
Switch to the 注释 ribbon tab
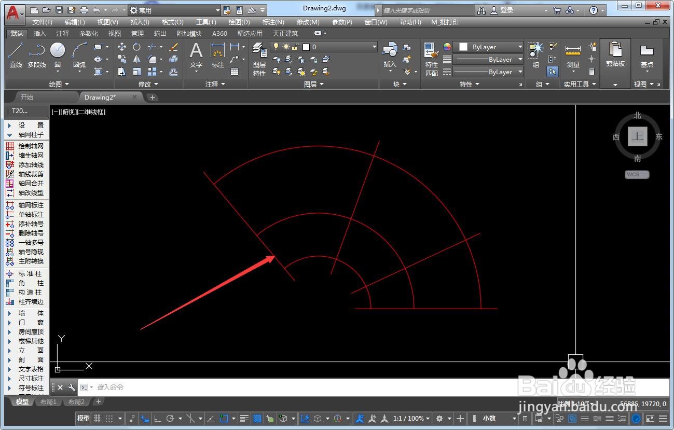62,33
